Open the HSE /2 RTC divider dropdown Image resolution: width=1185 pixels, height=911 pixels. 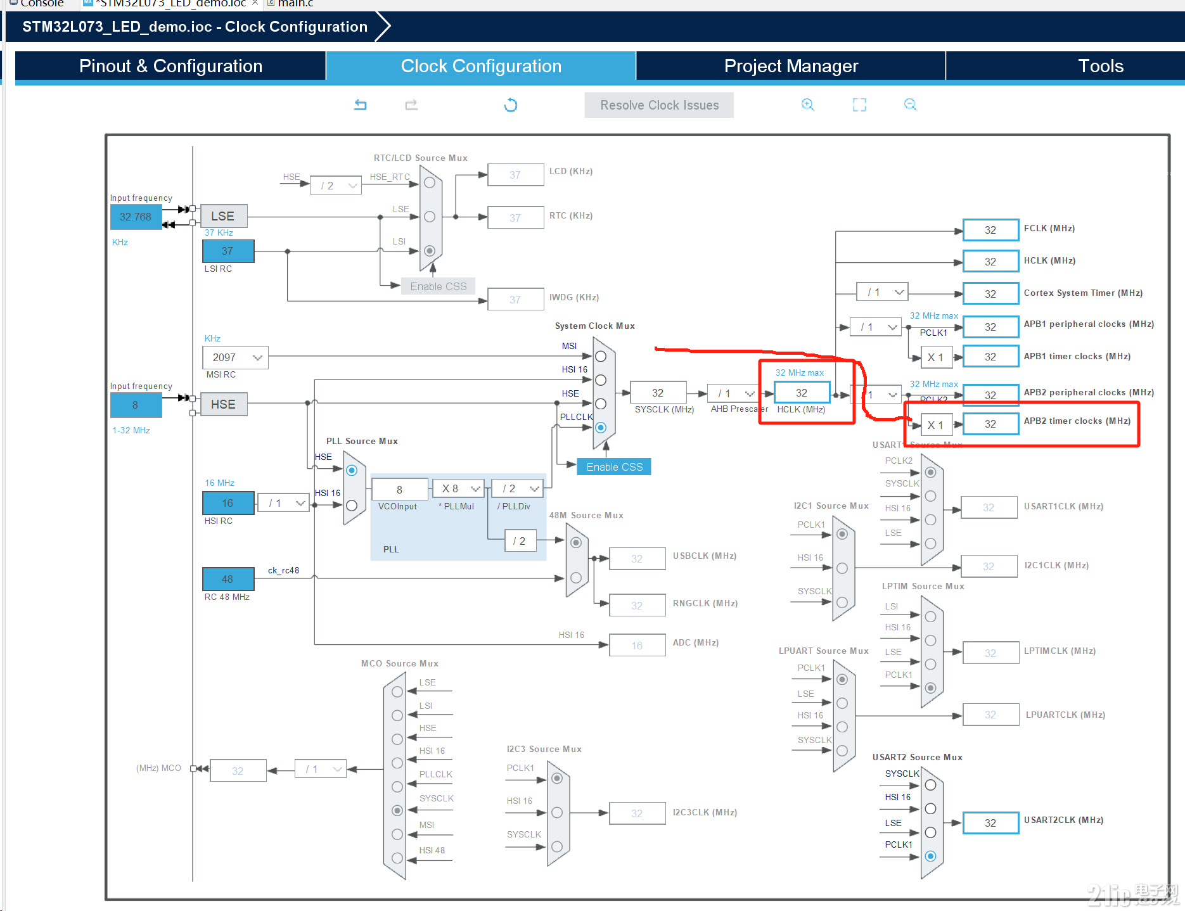coord(336,186)
